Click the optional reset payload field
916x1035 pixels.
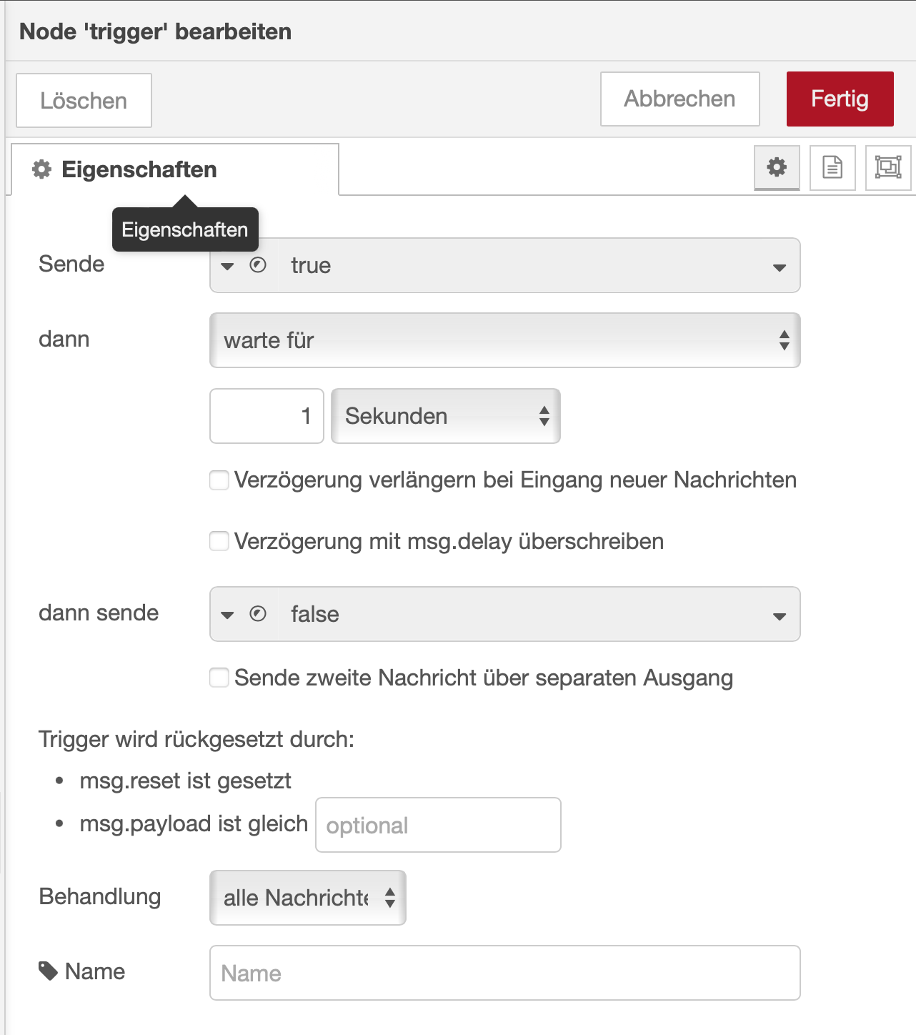tap(439, 825)
